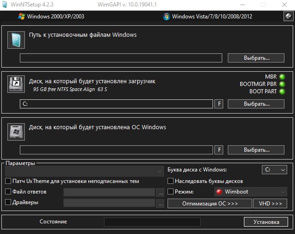Viewport: 295px width, 234px height.
Task: Click the WinNTSetup title bar app icon
Action: 5,5
